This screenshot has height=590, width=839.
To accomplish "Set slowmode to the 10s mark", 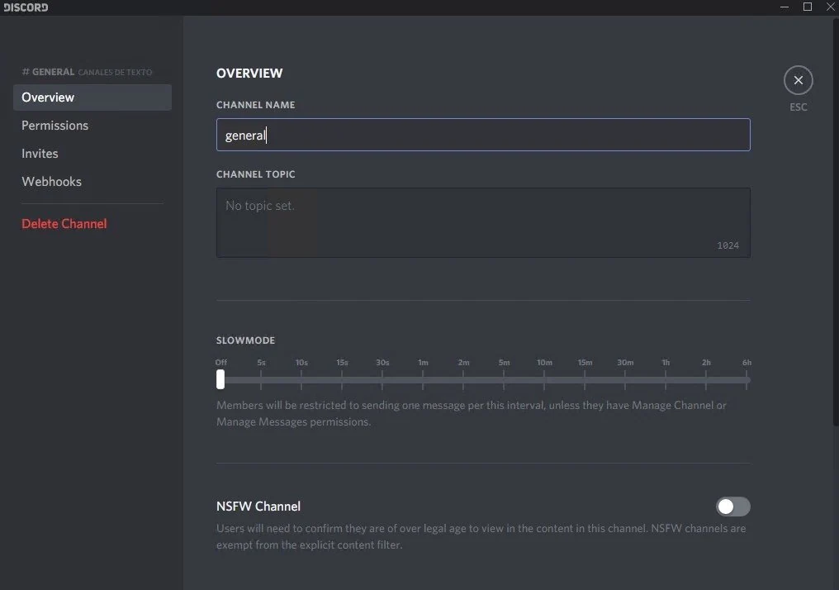I will pos(301,380).
